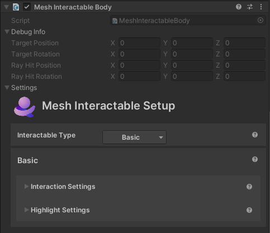This screenshot has height=233, width=270.
Task: Click the Script label
Action: tap(21, 21)
